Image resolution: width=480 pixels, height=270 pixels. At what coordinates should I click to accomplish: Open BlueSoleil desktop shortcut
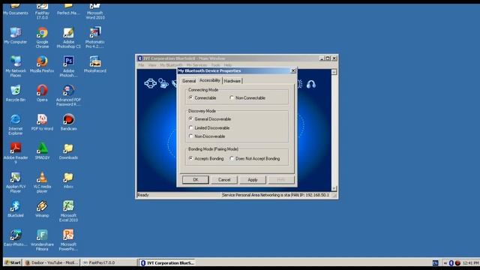coord(16,209)
